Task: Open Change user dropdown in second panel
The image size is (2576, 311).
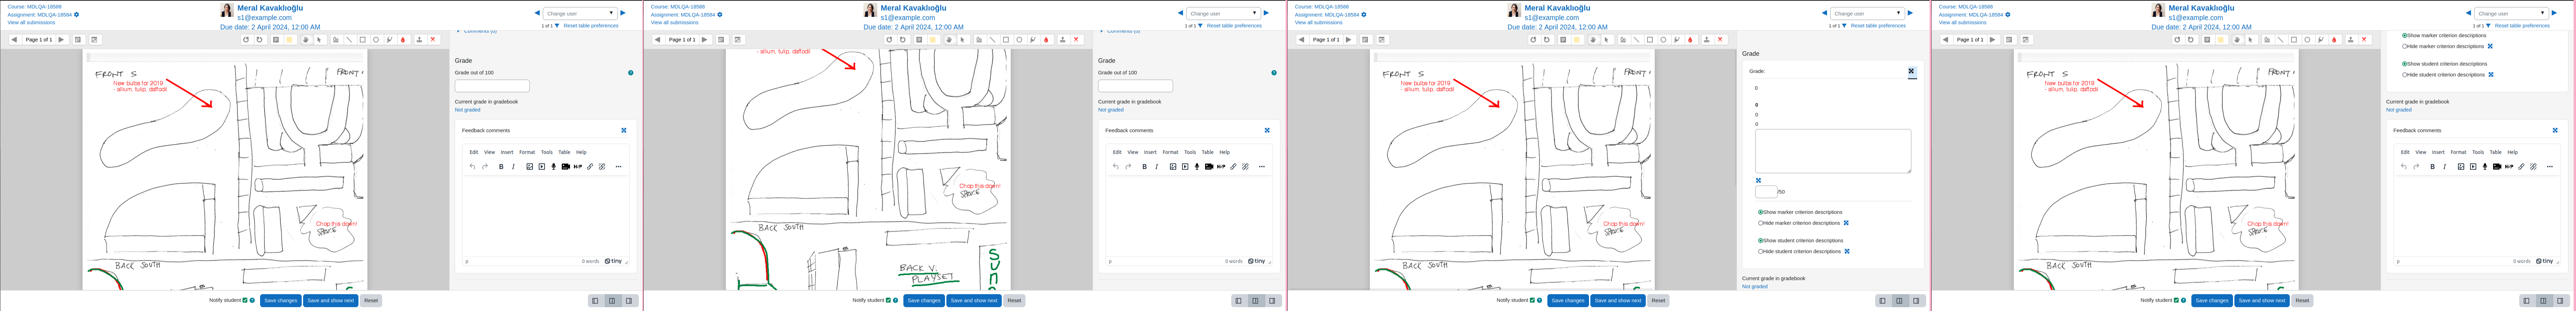Action: click(1223, 13)
